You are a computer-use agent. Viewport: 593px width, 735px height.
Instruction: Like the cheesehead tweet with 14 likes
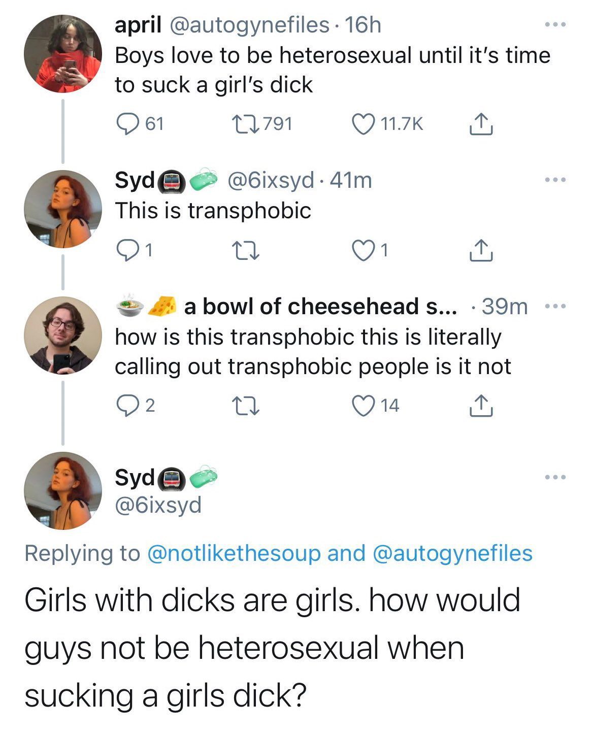click(362, 406)
